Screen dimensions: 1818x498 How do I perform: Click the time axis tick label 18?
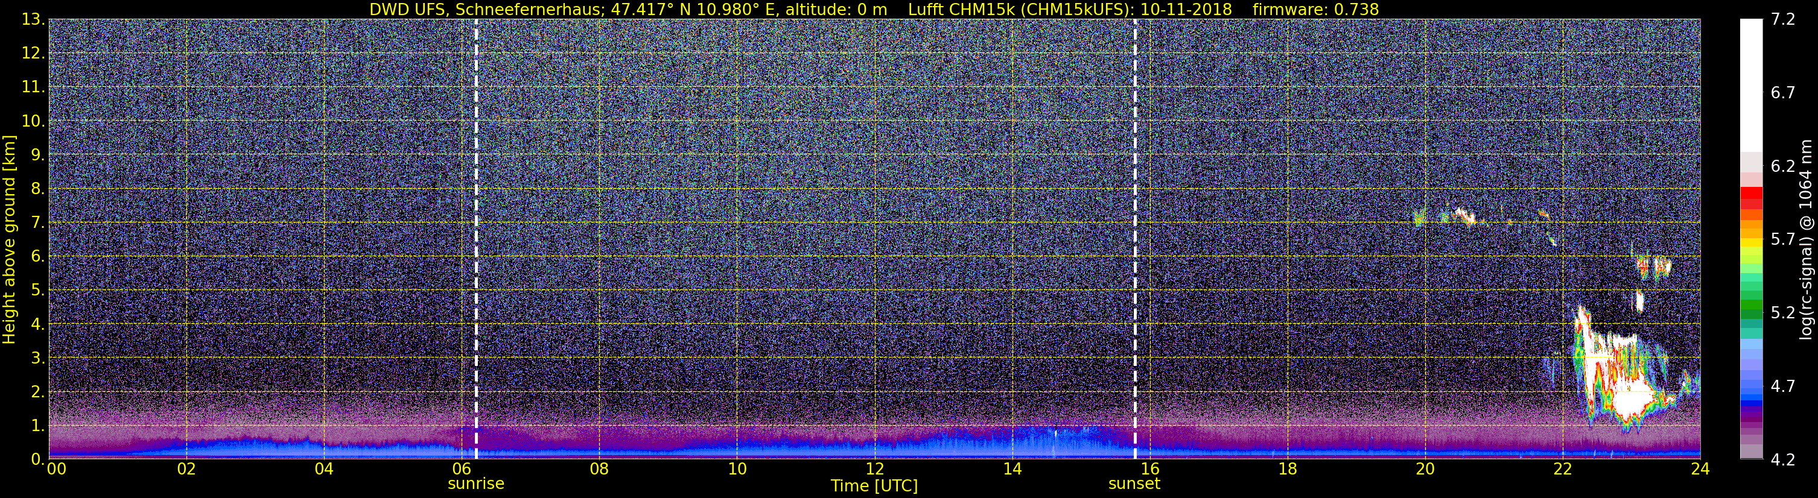1287,469
